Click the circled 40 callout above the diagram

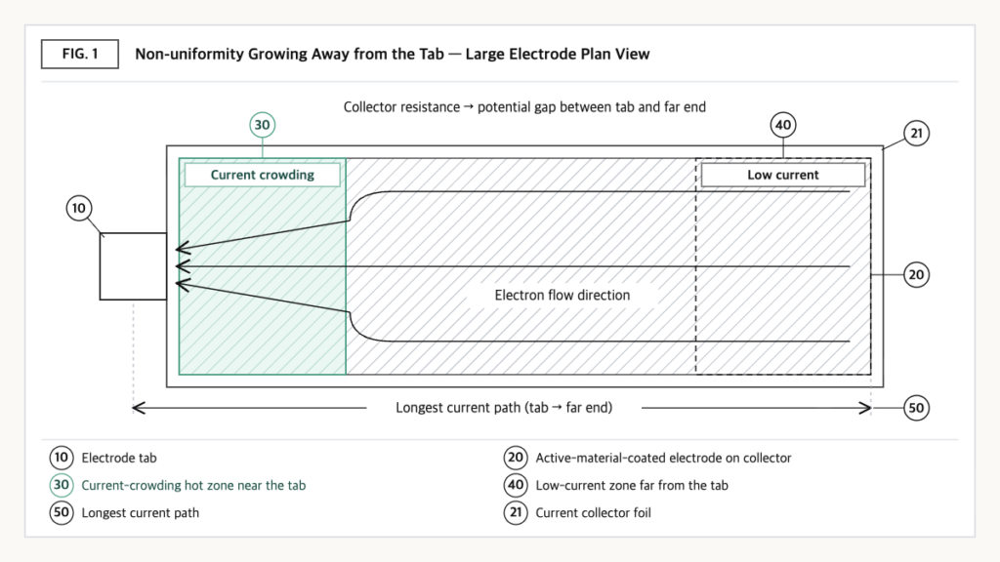[783, 125]
